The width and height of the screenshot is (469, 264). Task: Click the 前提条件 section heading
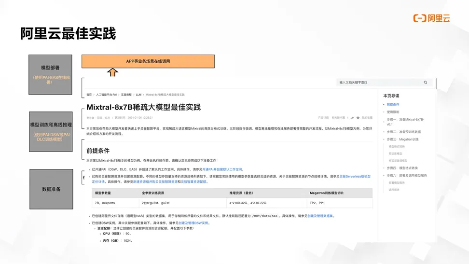(x=98, y=151)
